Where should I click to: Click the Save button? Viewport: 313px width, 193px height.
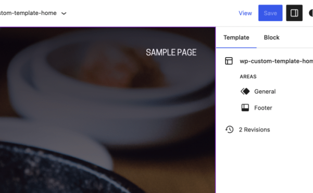270,13
